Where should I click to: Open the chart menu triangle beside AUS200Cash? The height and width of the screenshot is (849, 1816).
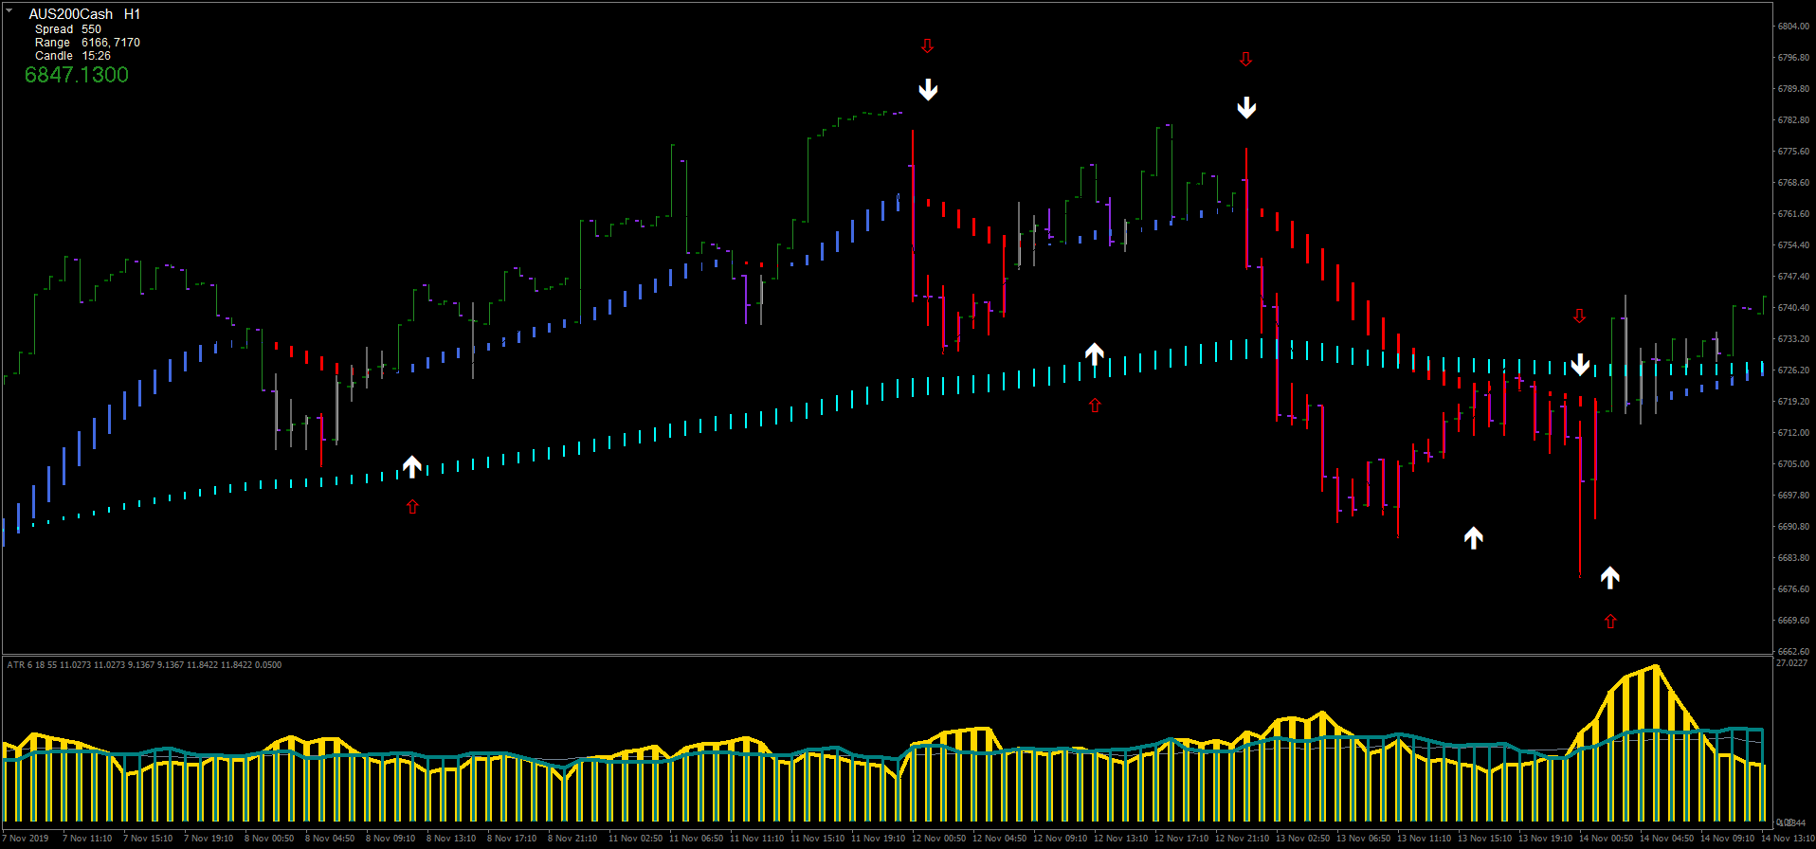(x=9, y=10)
